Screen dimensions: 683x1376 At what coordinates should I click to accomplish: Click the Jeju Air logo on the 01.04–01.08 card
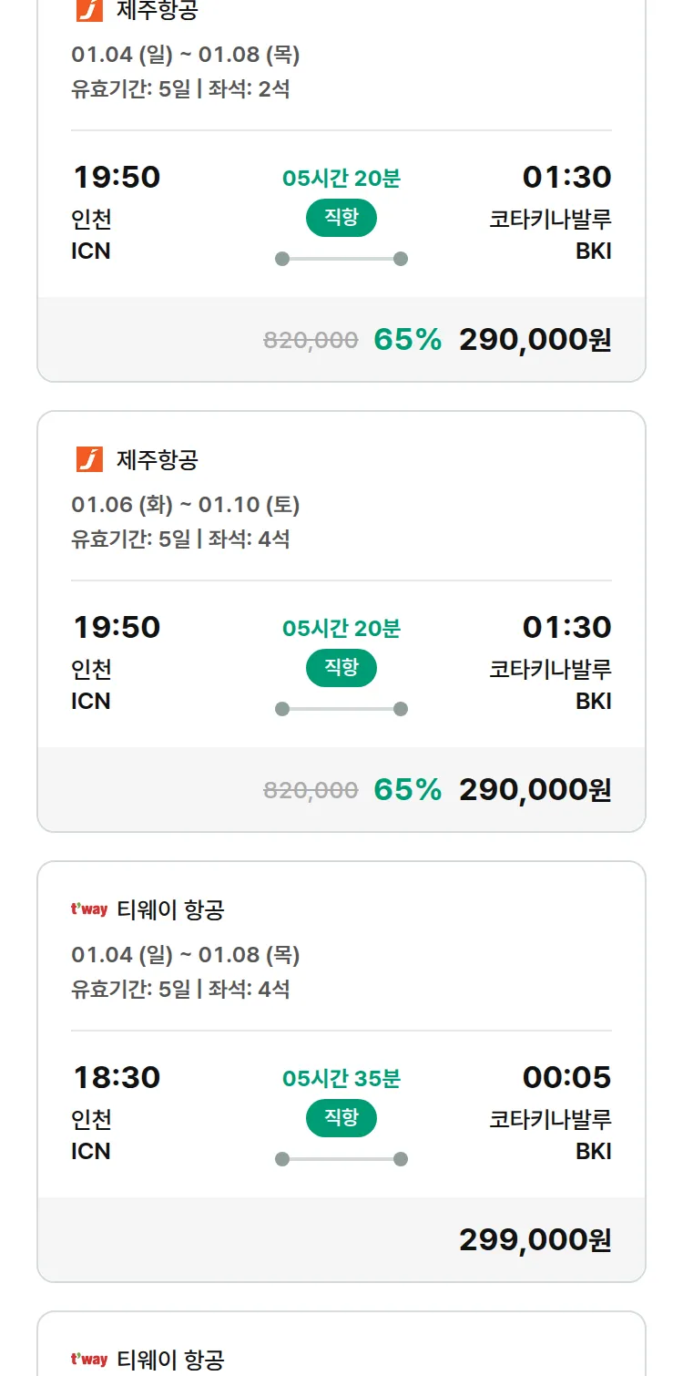[89, 10]
